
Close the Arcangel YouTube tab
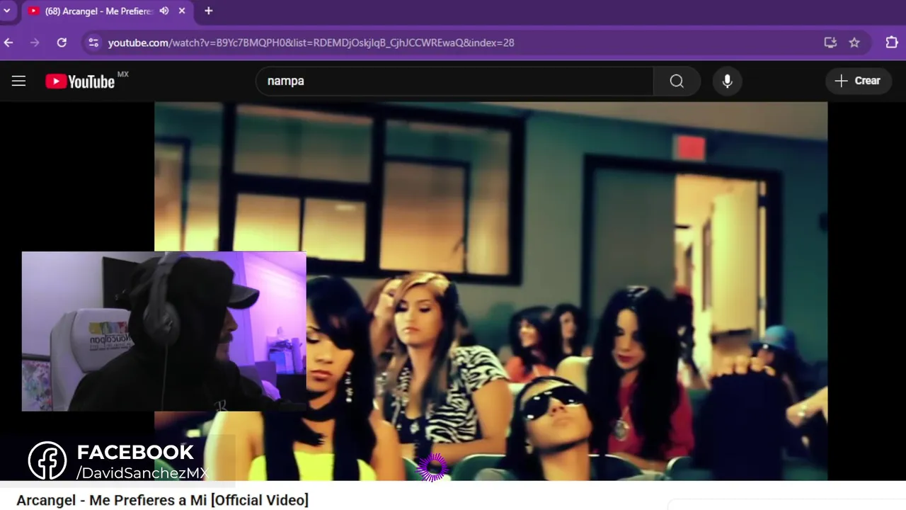point(182,11)
